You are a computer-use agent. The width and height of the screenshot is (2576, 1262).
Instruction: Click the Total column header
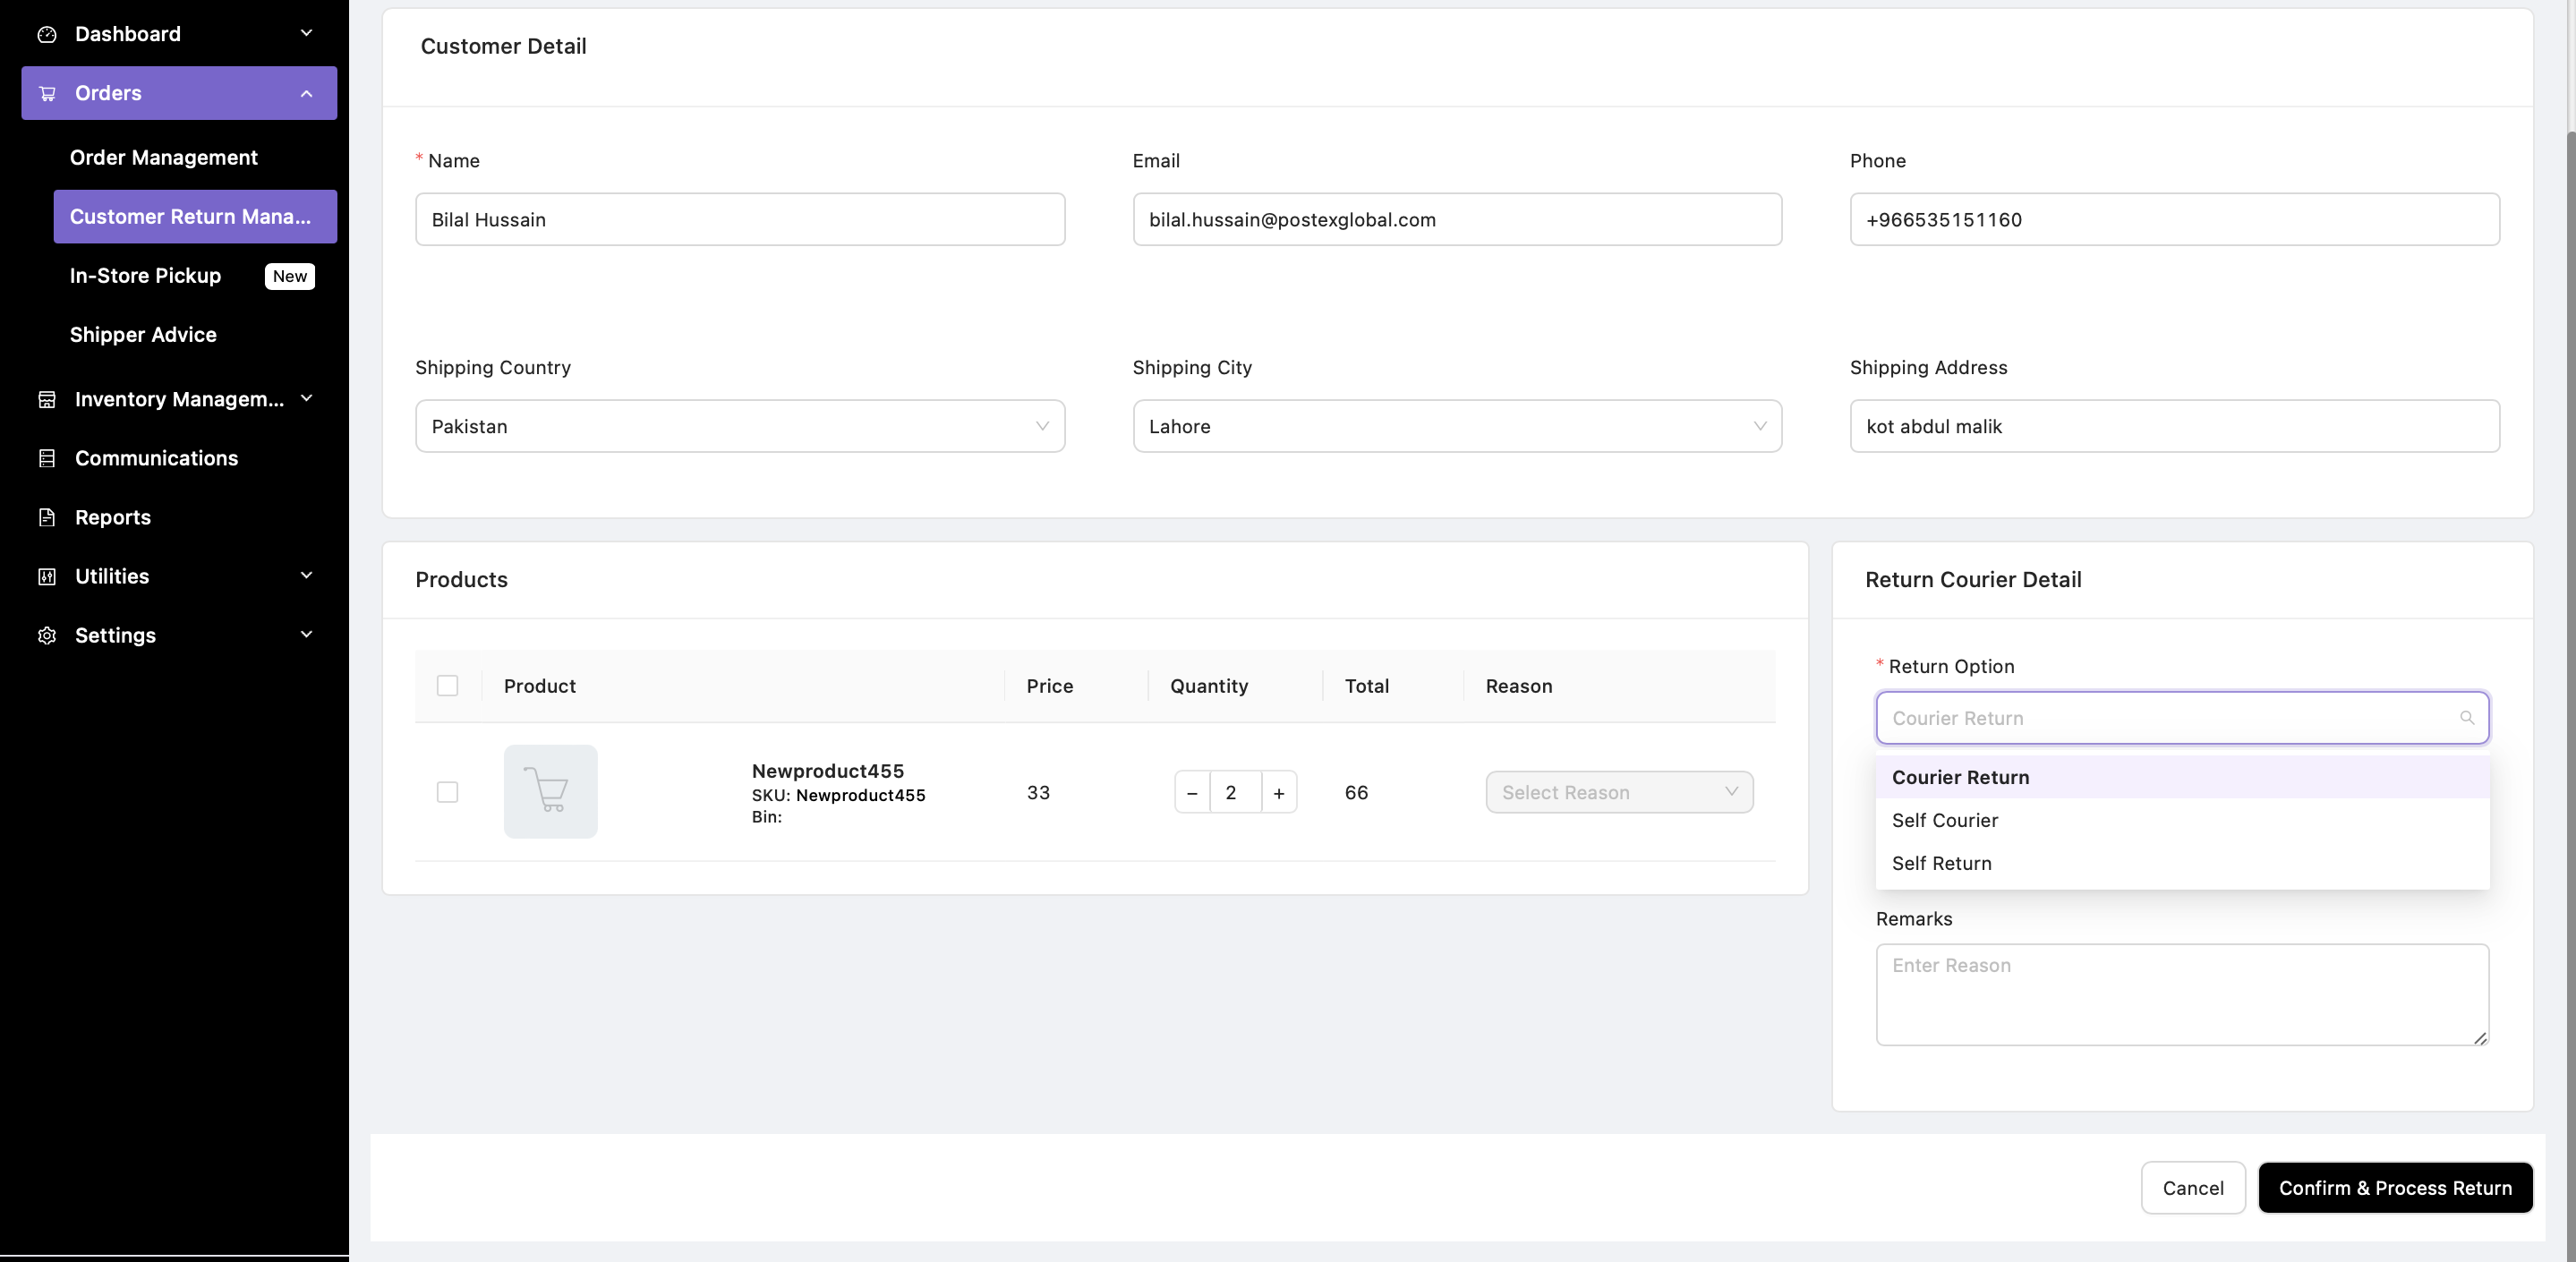pyautogui.click(x=1367, y=686)
